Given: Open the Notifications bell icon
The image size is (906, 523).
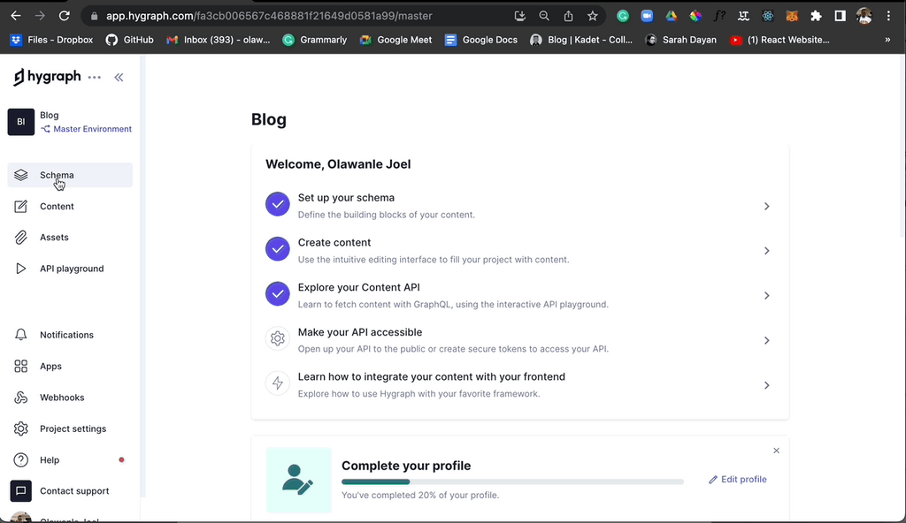Looking at the screenshot, I should click(21, 335).
